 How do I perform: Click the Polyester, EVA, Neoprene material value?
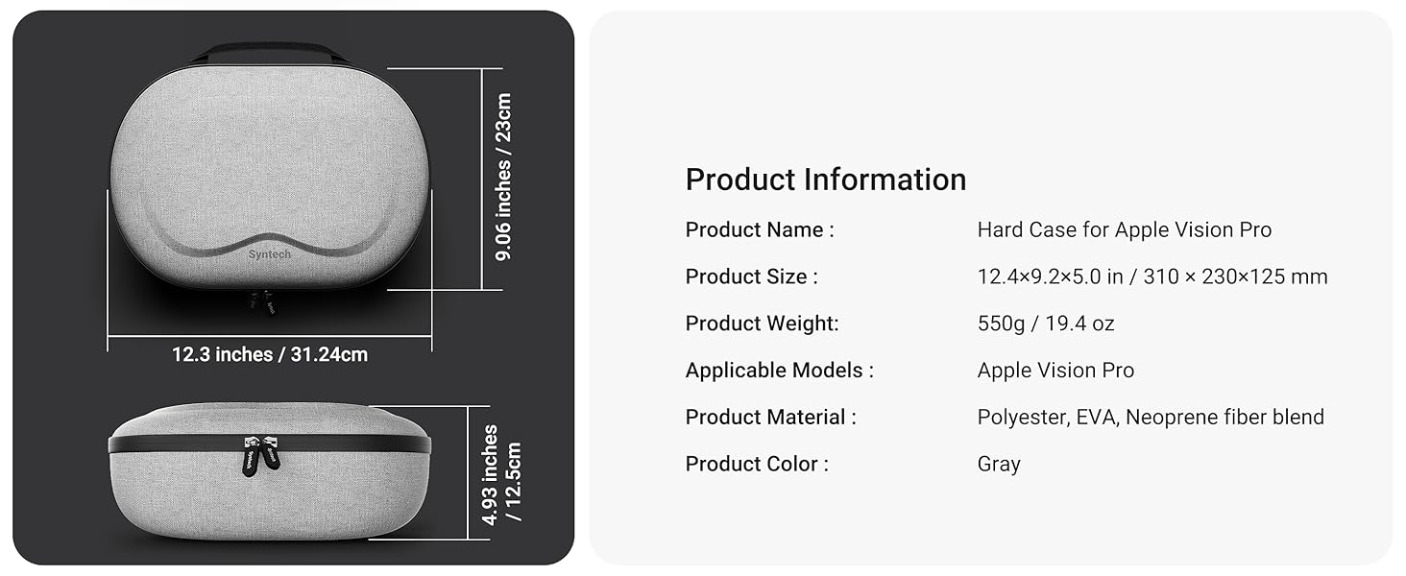[x=1150, y=417]
